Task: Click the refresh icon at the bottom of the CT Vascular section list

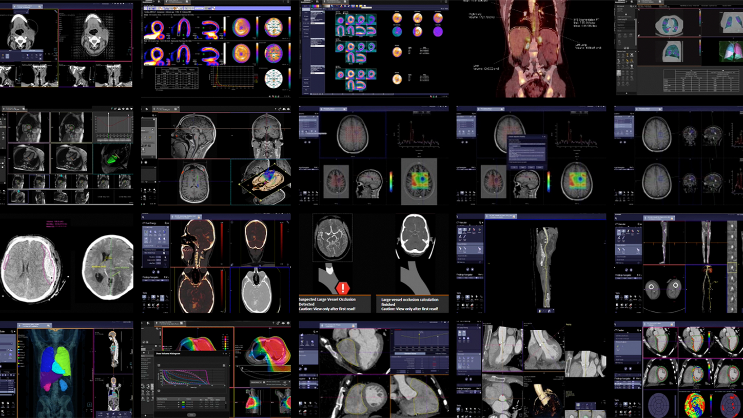Action: [x=480, y=262]
